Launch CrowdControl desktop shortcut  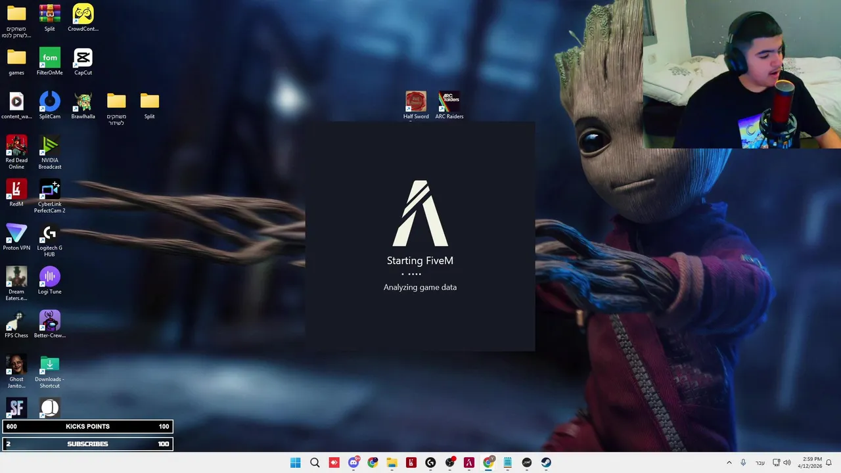(x=83, y=18)
